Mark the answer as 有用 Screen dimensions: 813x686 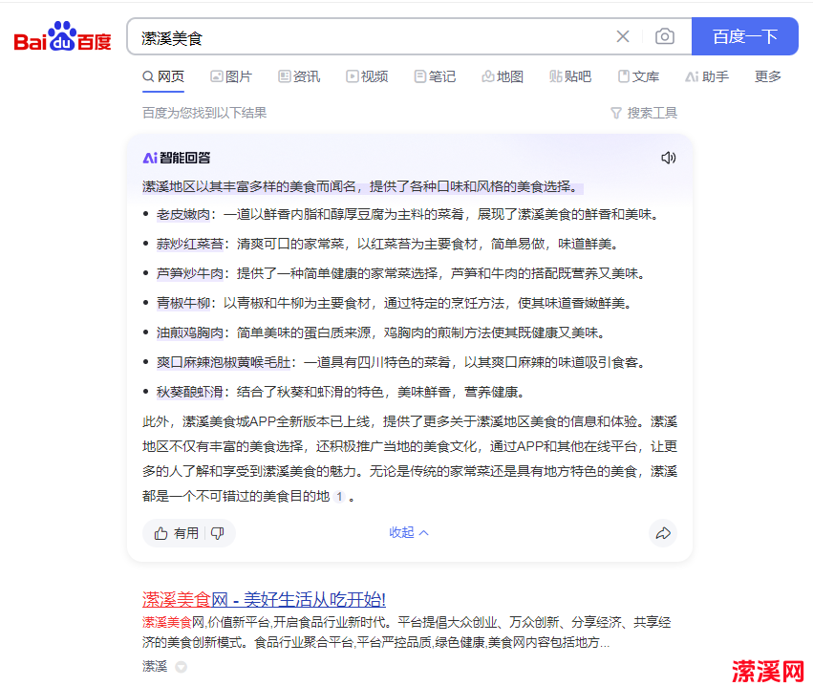click(177, 533)
